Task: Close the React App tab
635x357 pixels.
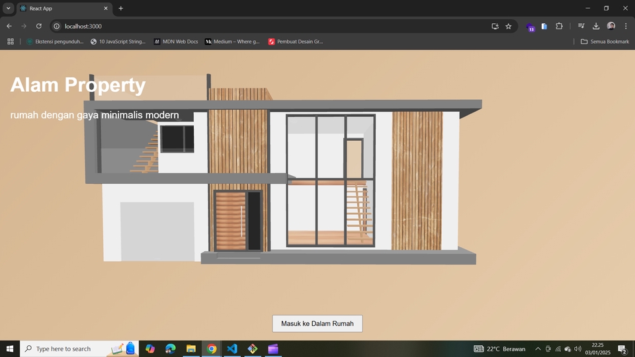Action: 106,9
